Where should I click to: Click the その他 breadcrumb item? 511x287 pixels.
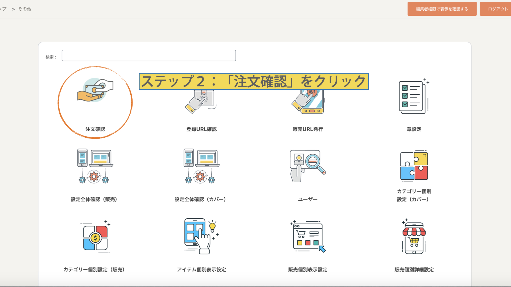tap(24, 9)
